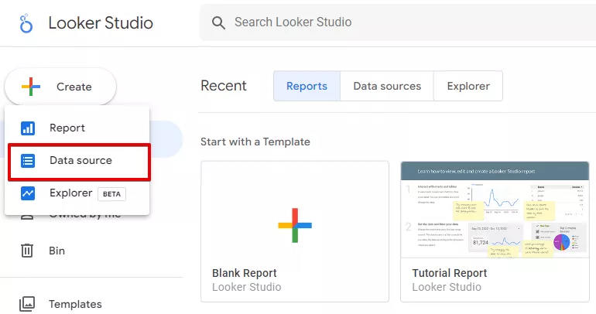The image size is (596, 314).
Task: Focus the Search Looker Studio field
Action: click(x=398, y=22)
